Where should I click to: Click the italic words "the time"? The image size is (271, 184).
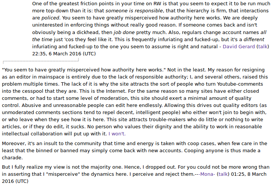tap(42, 40)
